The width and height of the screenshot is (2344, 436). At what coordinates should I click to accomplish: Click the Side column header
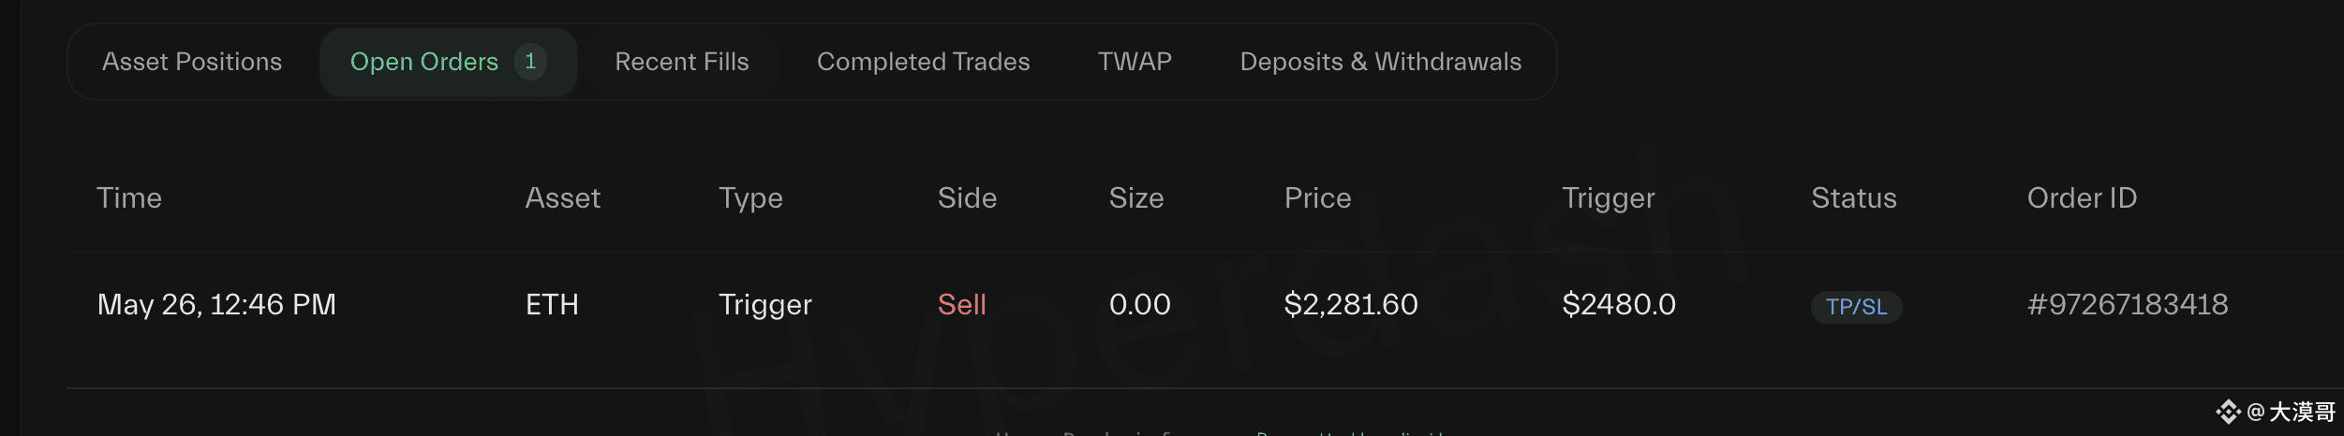click(967, 198)
